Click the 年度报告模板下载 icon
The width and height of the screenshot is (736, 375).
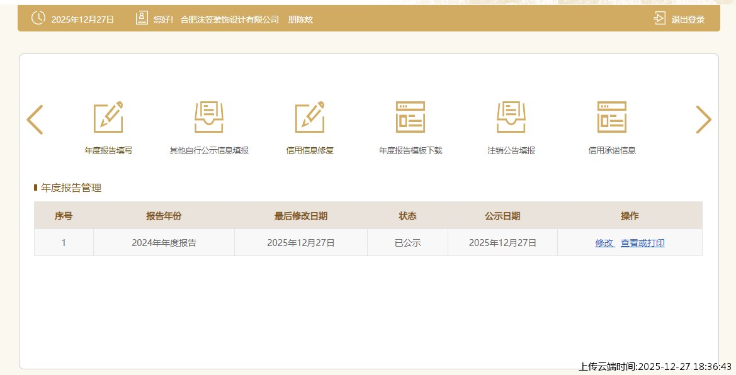pos(410,117)
